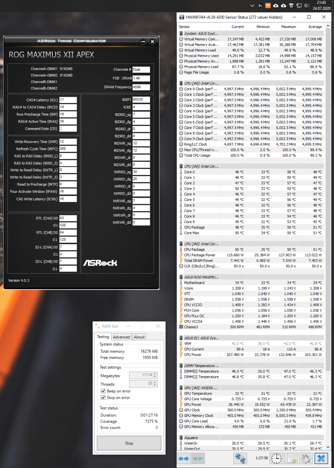Click the Refresh Cycle Time (tRFC) field
The width and height of the screenshot is (334, 468).
pyautogui.click(x=68, y=149)
